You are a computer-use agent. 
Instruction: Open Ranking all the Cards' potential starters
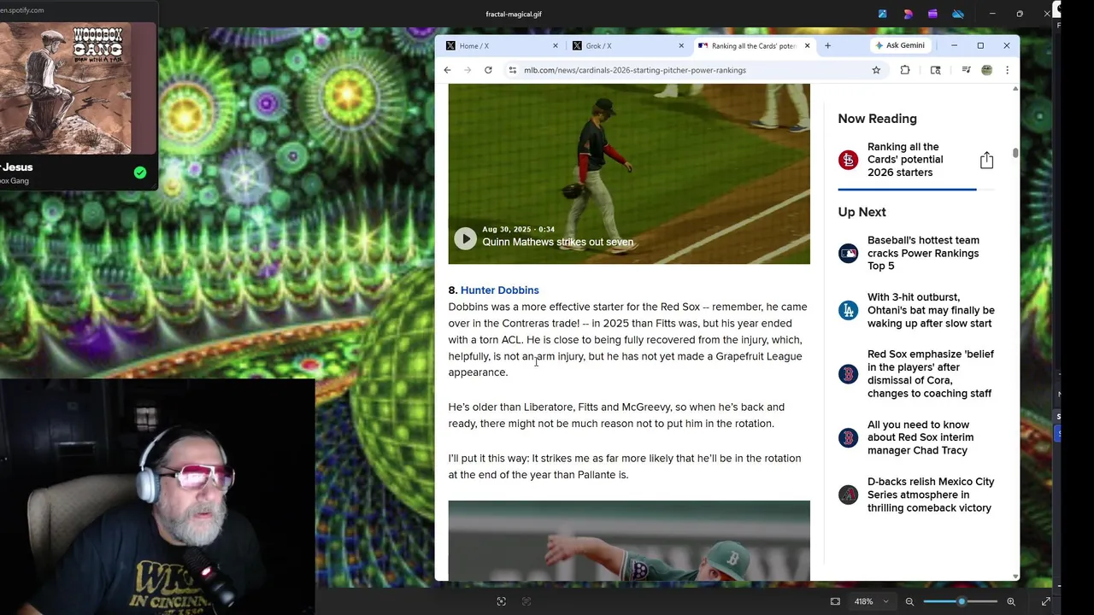click(x=905, y=160)
